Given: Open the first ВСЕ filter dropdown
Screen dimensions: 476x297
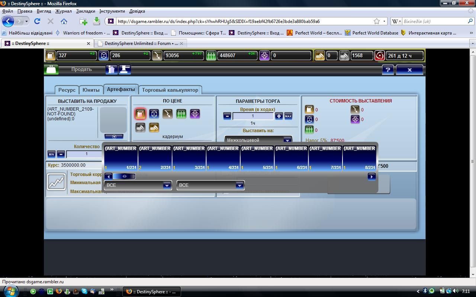Looking at the screenshot, I should [138, 185].
